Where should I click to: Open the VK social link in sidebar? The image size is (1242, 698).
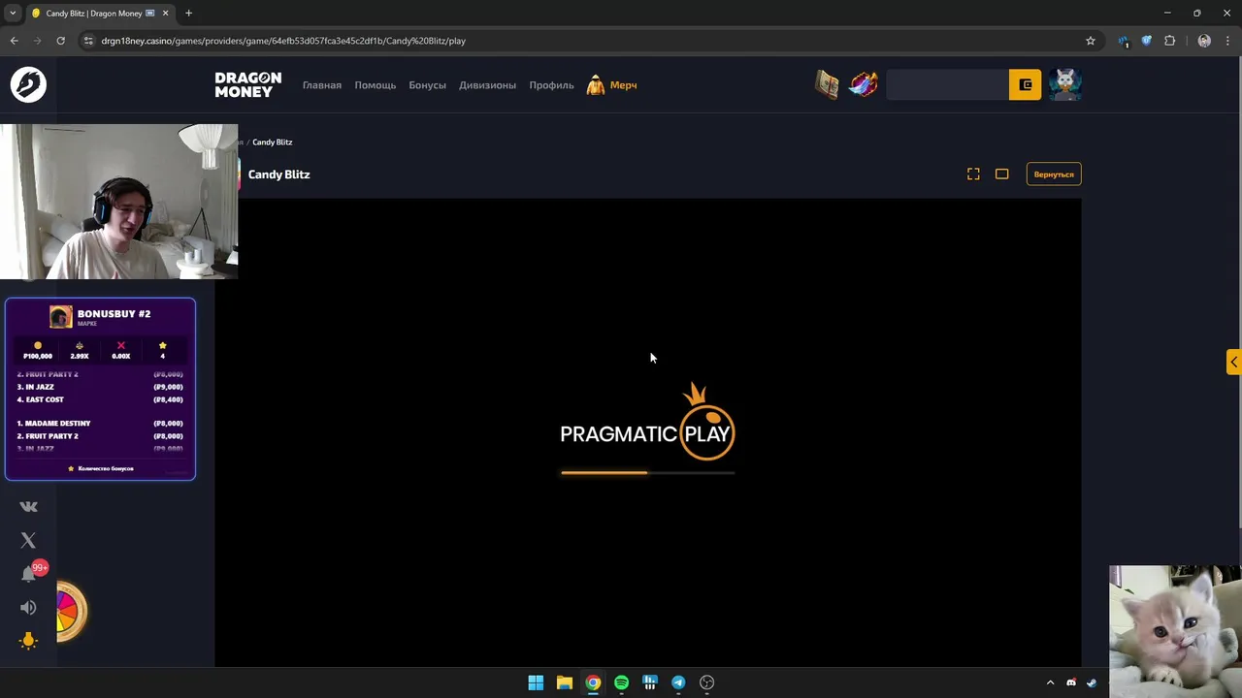[28, 506]
